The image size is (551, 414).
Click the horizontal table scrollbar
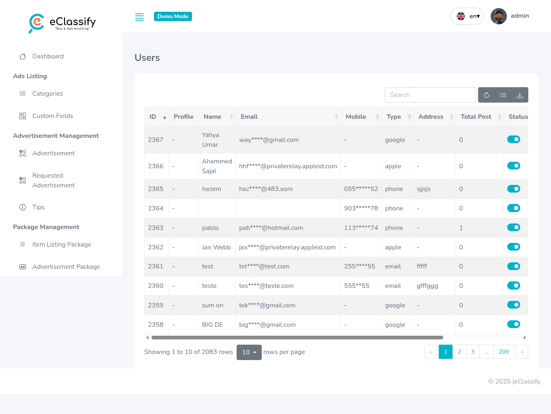pos(297,337)
